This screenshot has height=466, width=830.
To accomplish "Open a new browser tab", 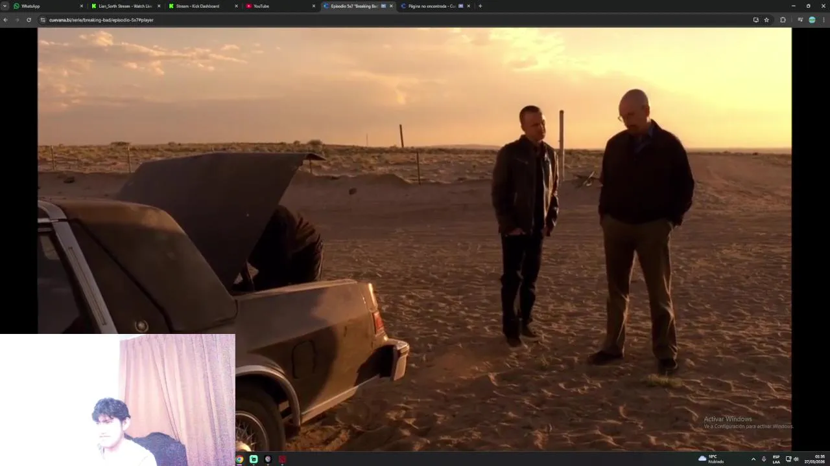I will (480, 6).
